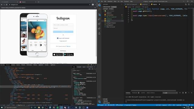Click the Forgot password link

[x=63, y=41]
